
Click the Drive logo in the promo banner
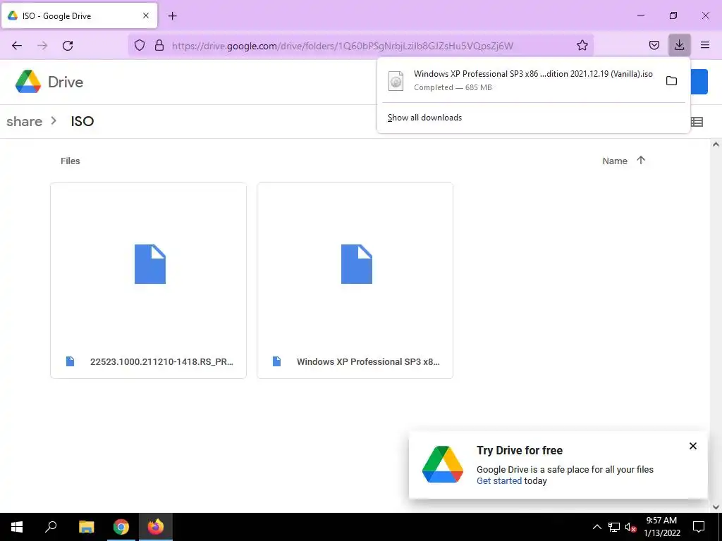click(443, 464)
